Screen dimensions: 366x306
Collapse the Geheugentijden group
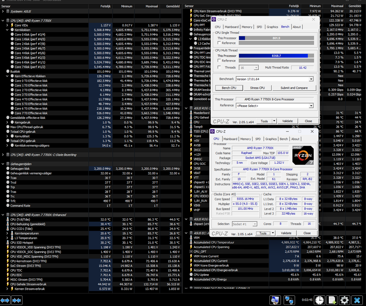tap(3, 164)
